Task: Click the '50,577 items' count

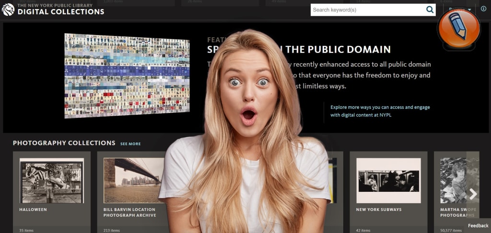Action: coord(451,231)
